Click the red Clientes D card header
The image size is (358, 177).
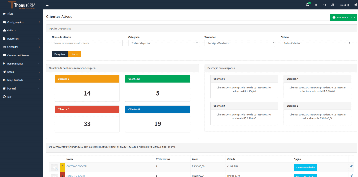[87, 110]
